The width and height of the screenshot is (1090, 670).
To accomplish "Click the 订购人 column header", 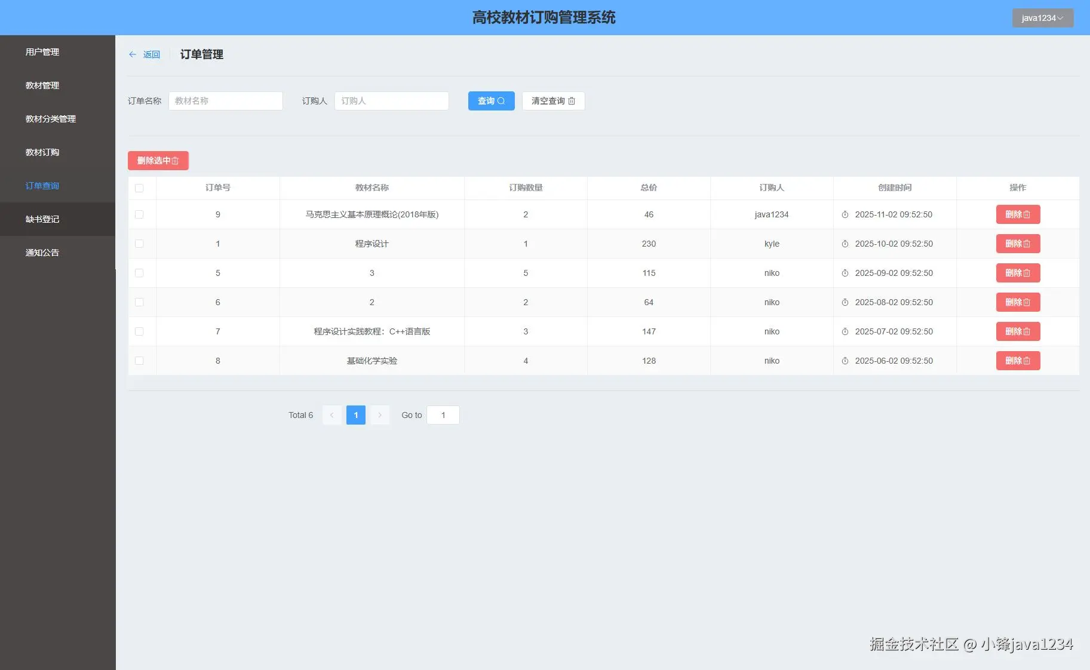I will coord(772,188).
